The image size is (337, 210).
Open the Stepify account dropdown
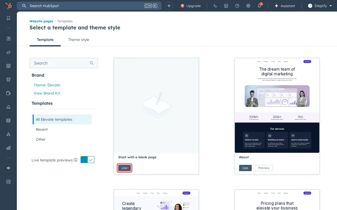pyautogui.click(x=320, y=6)
